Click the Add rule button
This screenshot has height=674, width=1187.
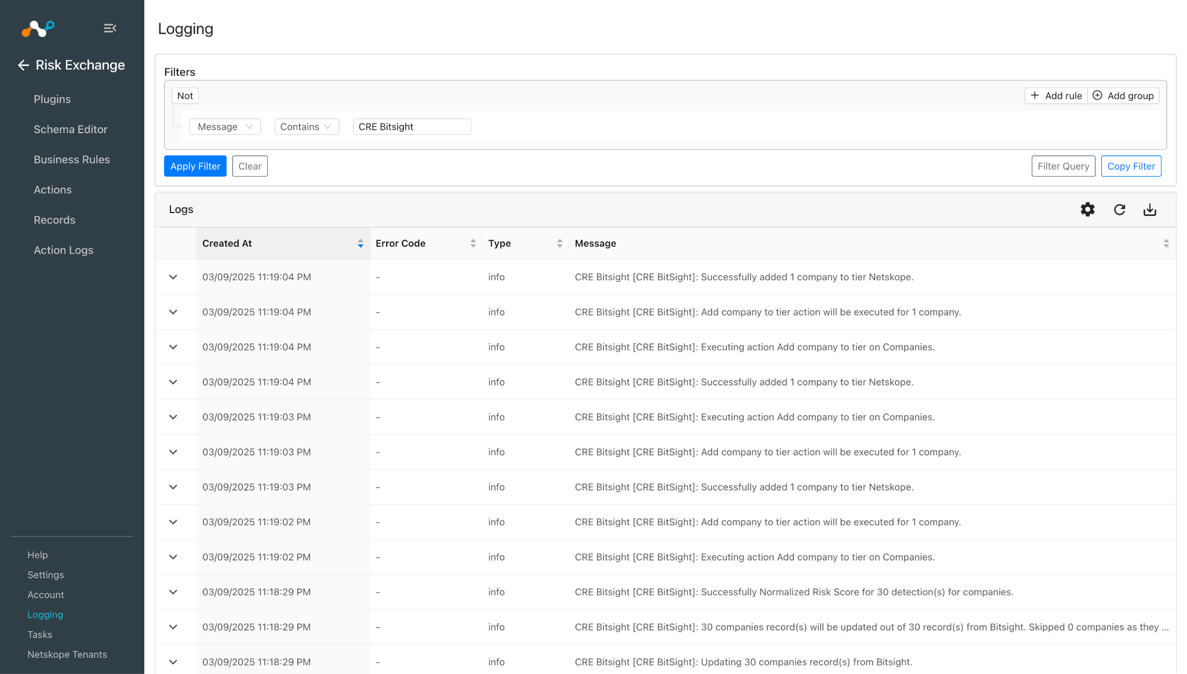[1056, 96]
